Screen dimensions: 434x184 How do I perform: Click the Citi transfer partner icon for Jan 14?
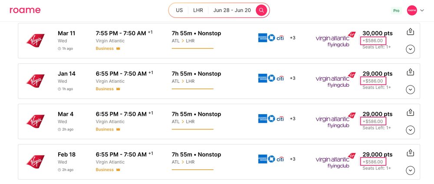point(280,78)
